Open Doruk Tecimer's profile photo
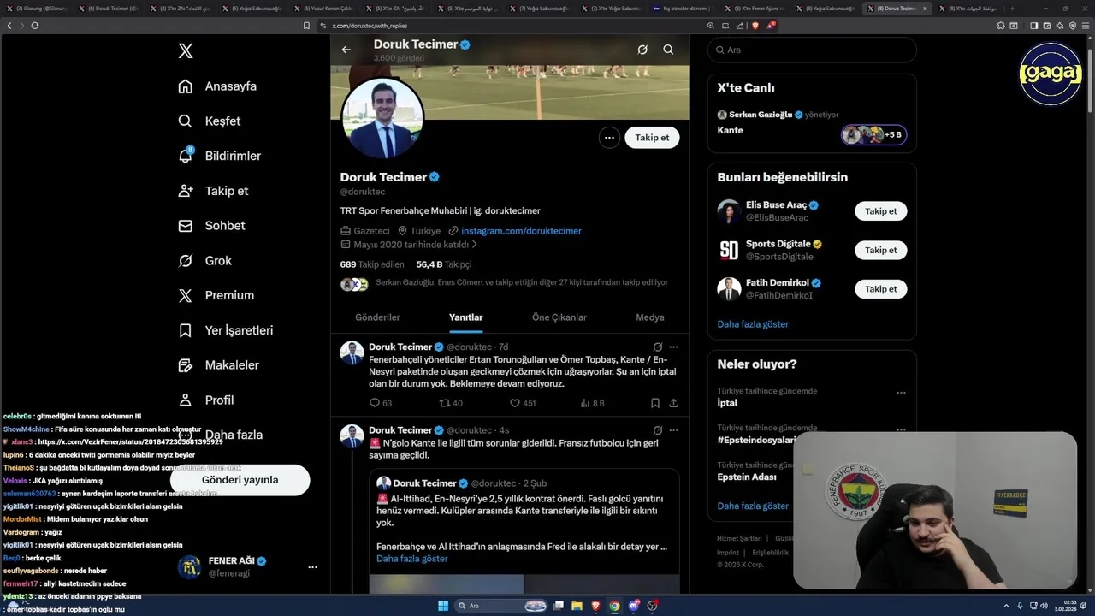 (383, 119)
